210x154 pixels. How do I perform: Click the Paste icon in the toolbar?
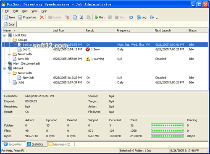[x=89, y=17]
